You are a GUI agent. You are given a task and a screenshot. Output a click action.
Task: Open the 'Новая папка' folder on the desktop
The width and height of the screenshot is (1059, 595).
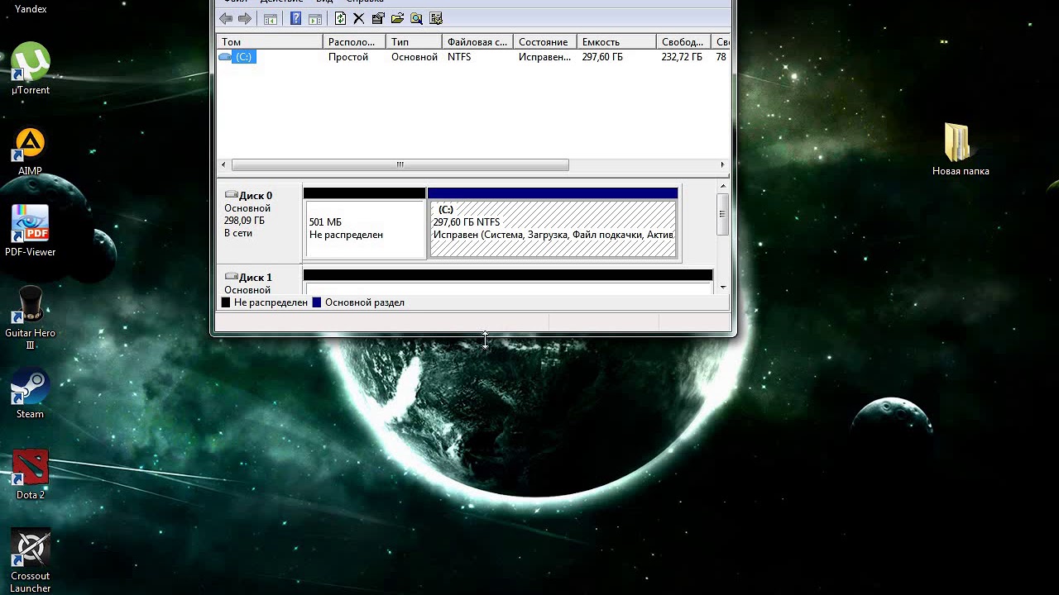[961, 150]
